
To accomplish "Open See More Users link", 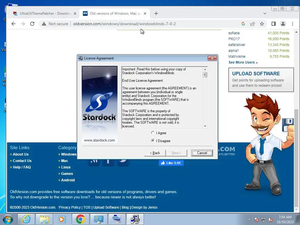I will tap(243, 62).
